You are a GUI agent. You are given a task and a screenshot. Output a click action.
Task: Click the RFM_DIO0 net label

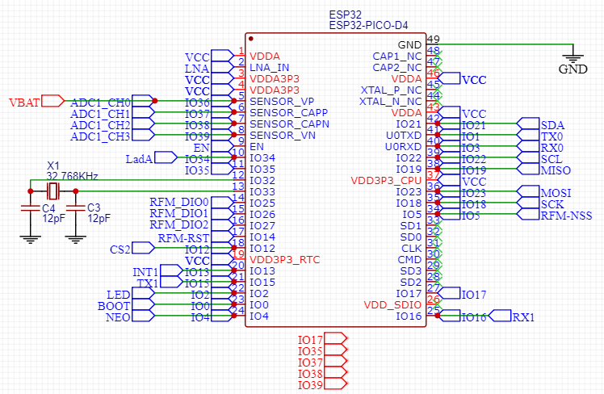179,202
